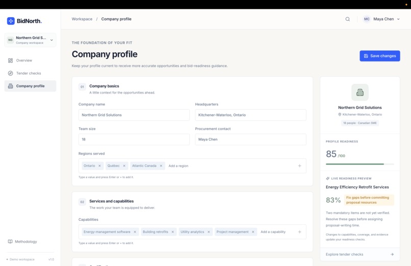The image size is (411, 266).
Task: Click the plus icon to add region
Action: pyautogui.click(x=300, y=166)
